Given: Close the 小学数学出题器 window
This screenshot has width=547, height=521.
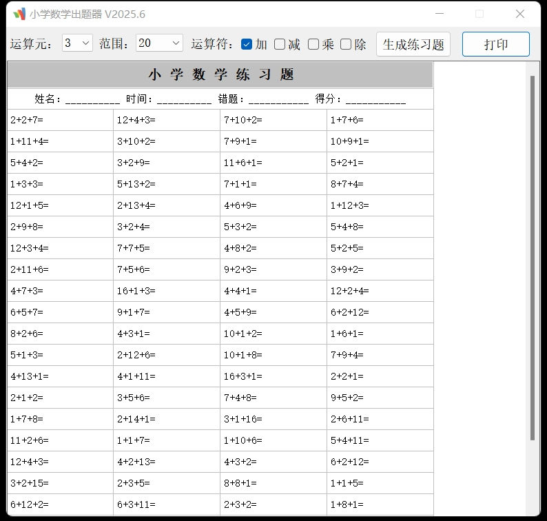Looking at the screenshot, I should tap(520, 14).
